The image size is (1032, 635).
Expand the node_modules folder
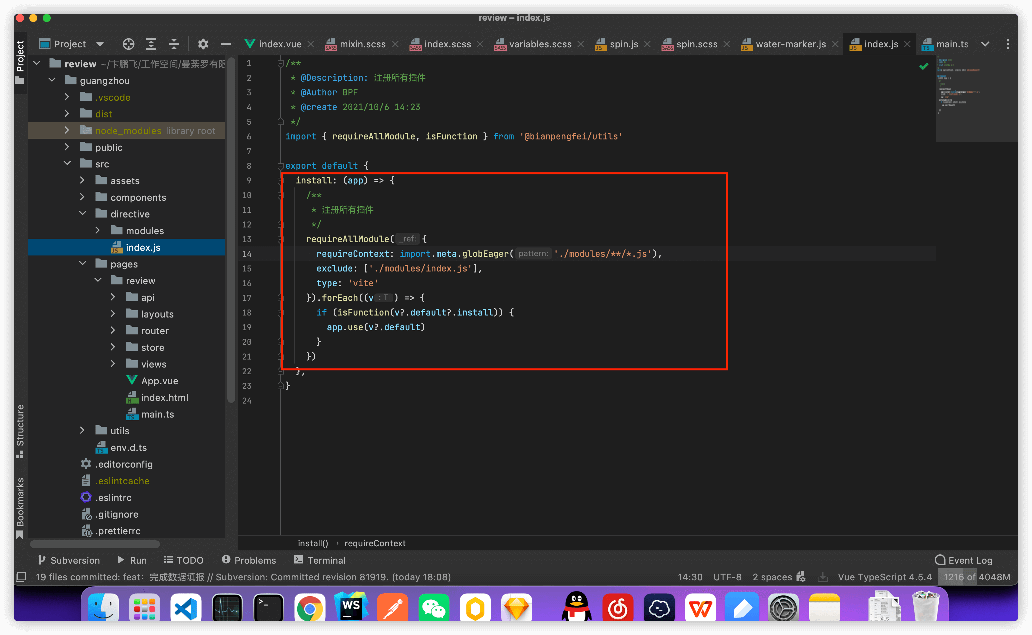tap(67, 131)
